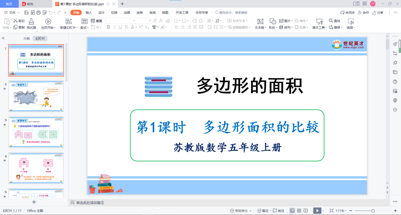Select slide 3 thumbnail 新课探究
401x215 pixels.
pos(36,131)
